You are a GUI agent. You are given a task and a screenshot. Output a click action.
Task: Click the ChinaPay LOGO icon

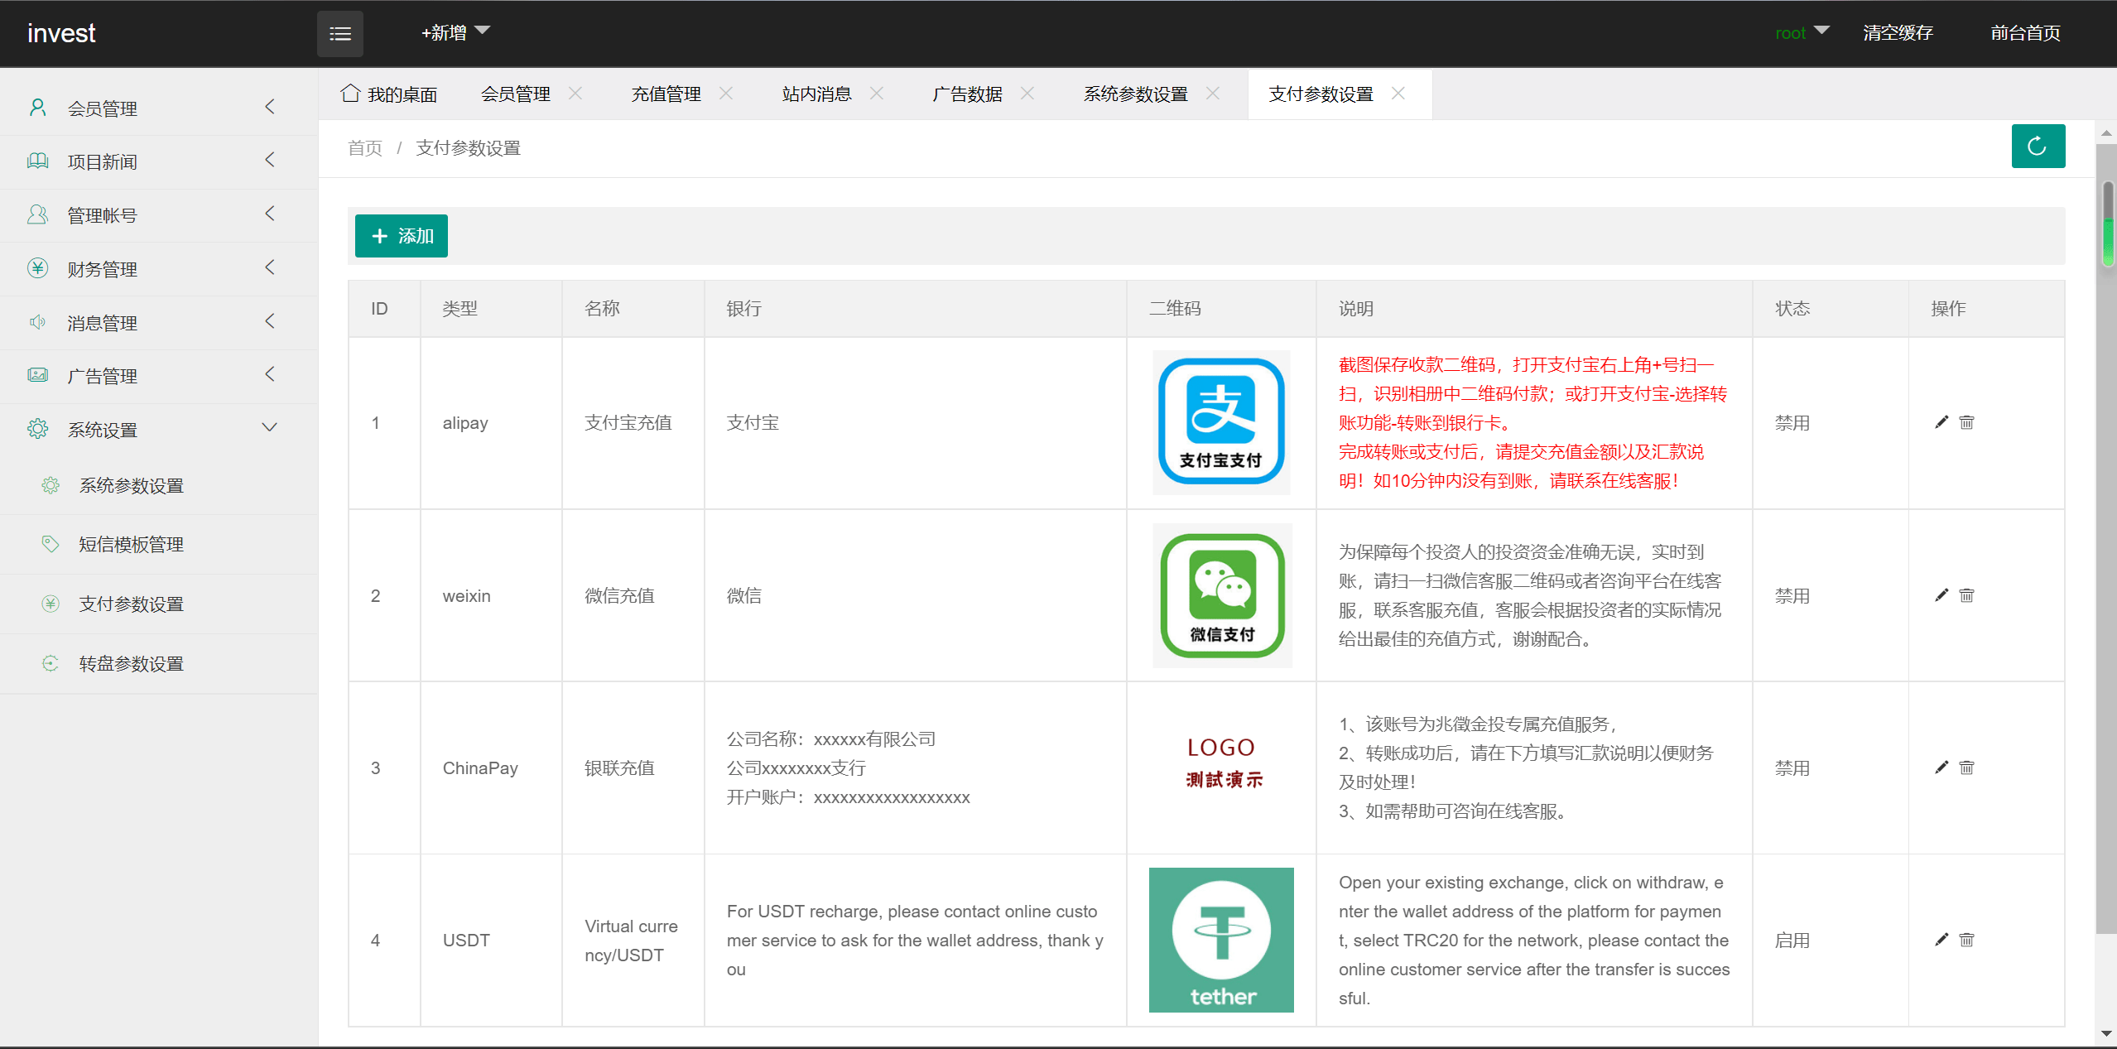(1220, 767)
